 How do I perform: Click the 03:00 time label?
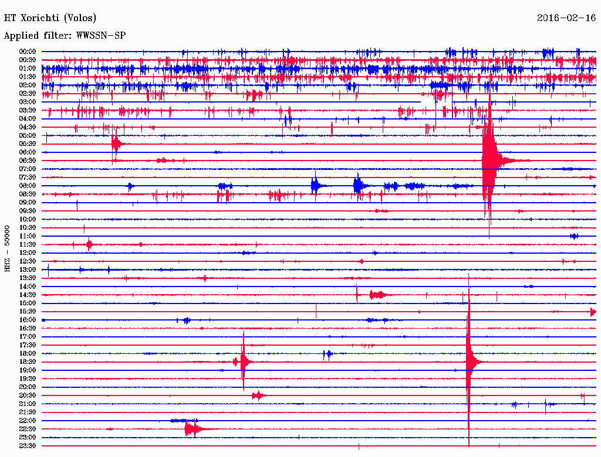[28, 102]
